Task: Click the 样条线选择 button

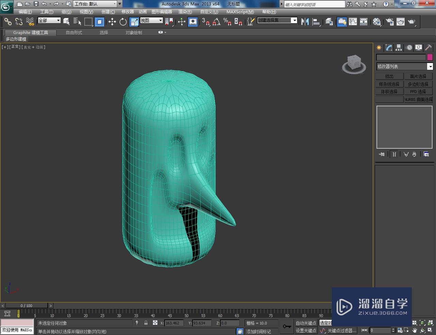Action: point(389,84)
